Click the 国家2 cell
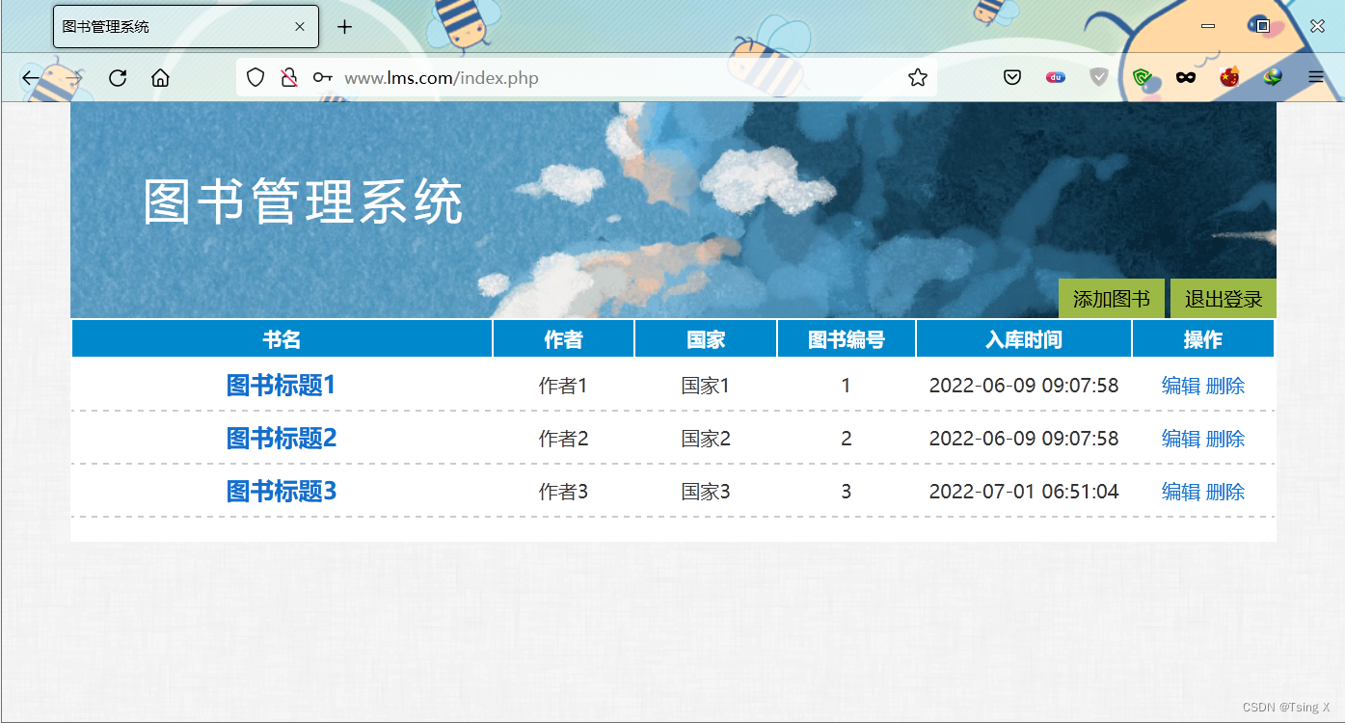 706,439
